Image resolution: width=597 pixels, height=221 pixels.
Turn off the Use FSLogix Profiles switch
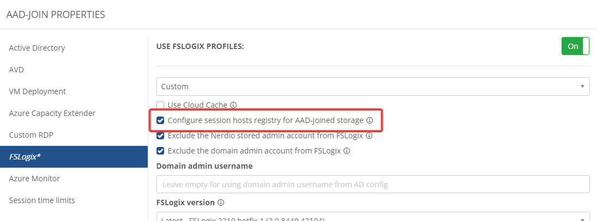[575, 46]
